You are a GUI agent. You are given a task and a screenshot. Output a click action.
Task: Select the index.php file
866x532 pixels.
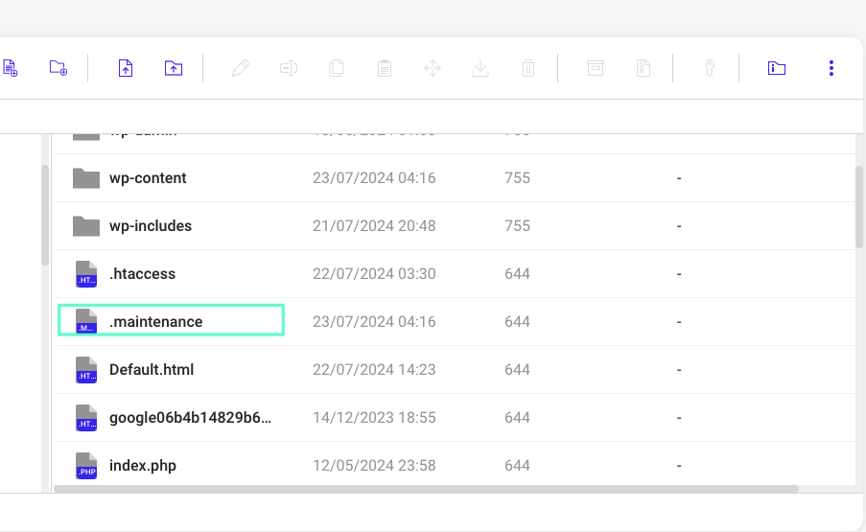pos(142,466)
